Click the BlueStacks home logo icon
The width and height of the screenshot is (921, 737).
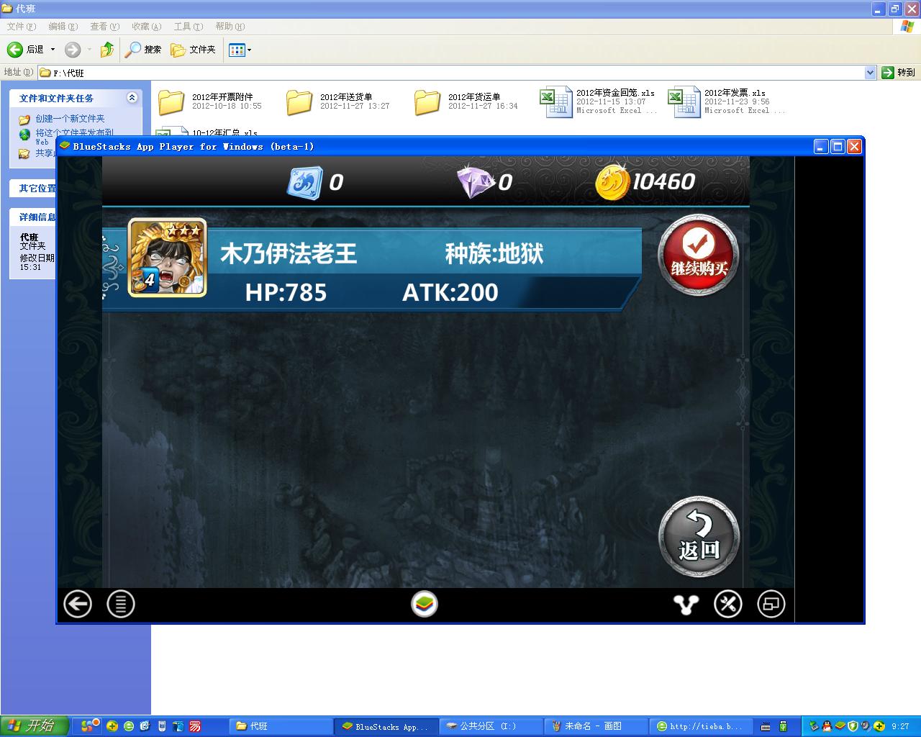tap(425, 604)
